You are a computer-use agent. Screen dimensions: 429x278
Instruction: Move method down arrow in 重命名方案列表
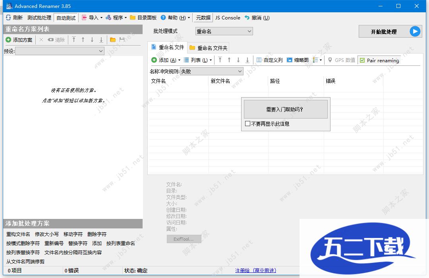point(92,40)
